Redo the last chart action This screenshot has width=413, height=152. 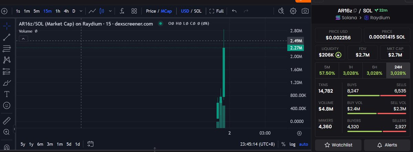(246, 11)
